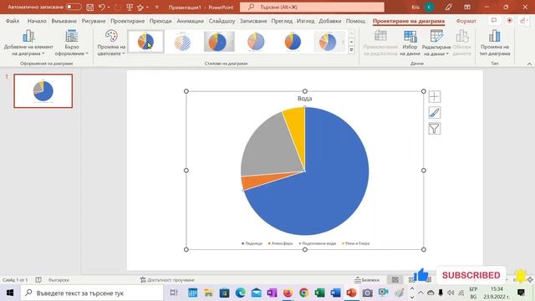The width and height of the screenshot is (535, 301).
Task: Start the slideshow from the quick access toolbar
Action: click(130, 8)
